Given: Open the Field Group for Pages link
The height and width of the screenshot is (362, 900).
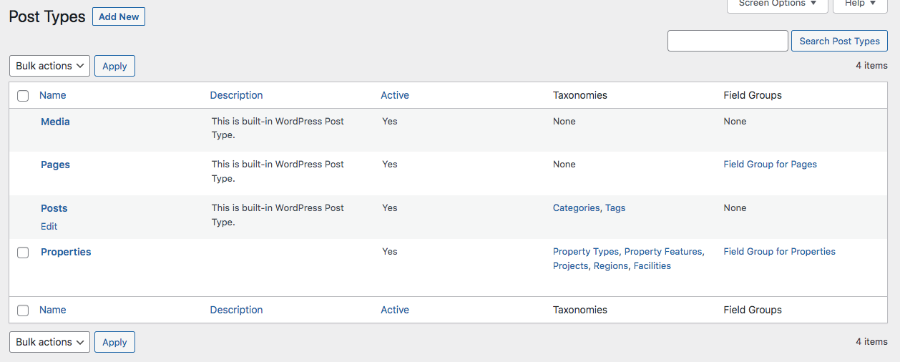Looking at the screenshot, I should coord(770,165).
